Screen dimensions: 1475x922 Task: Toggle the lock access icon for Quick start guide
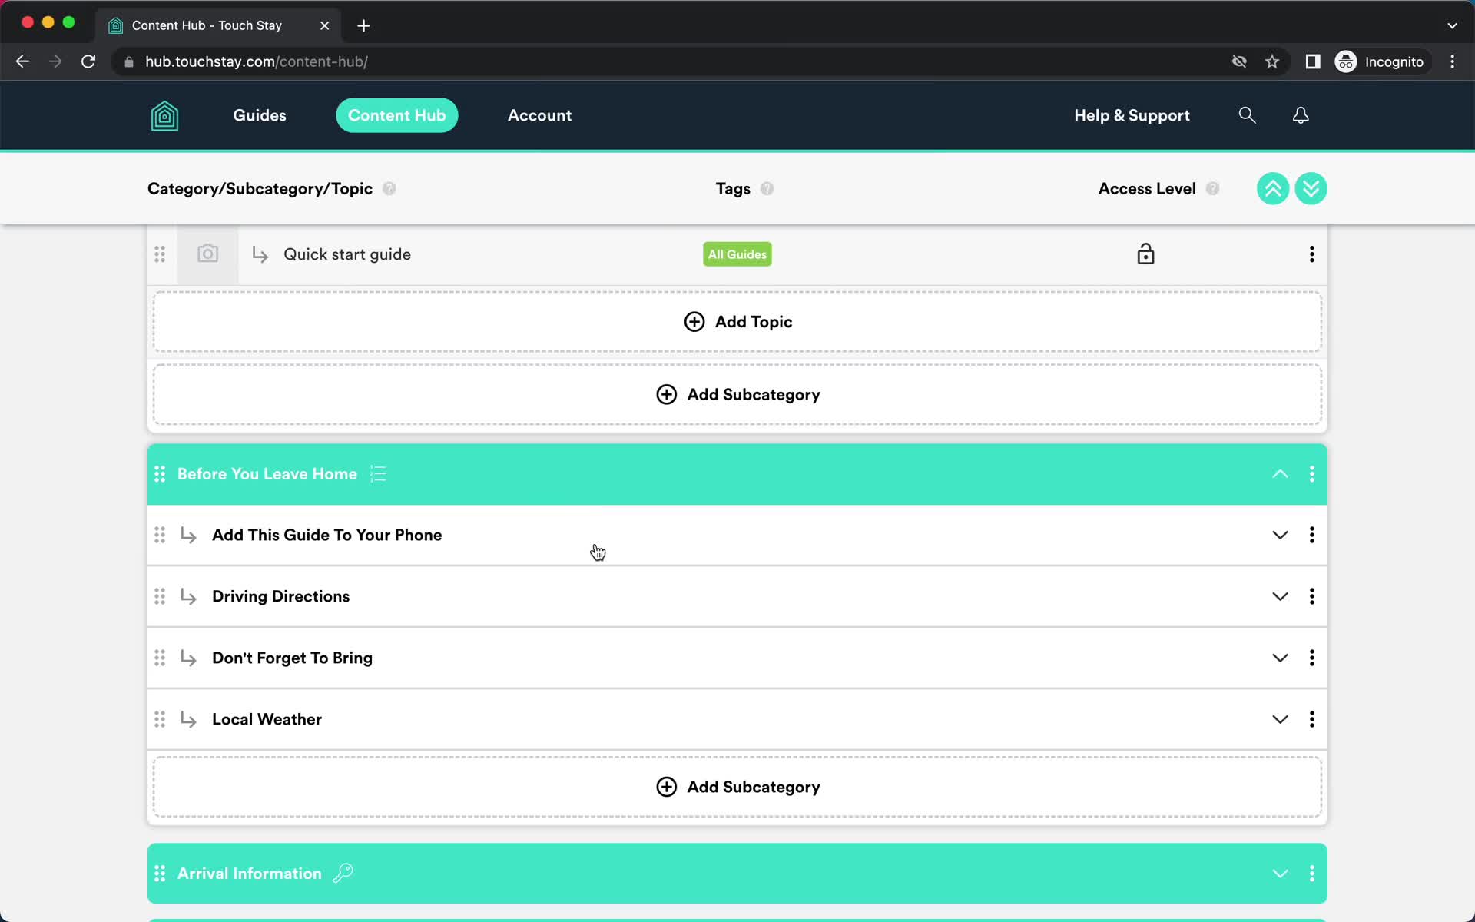(1145, 254)
